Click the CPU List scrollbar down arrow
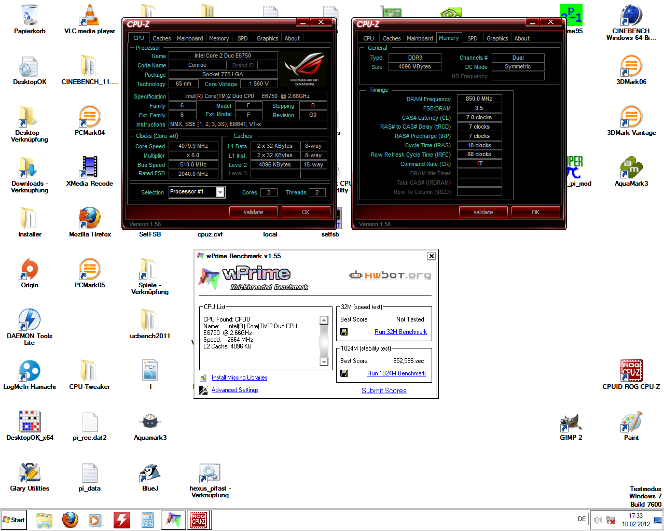The width and height of the screenshot is (664, 531). point(324,361)
